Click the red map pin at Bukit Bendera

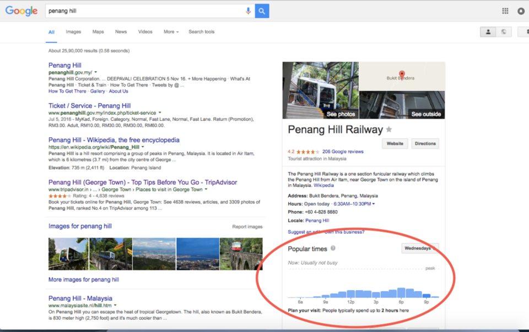coord(402,74)
